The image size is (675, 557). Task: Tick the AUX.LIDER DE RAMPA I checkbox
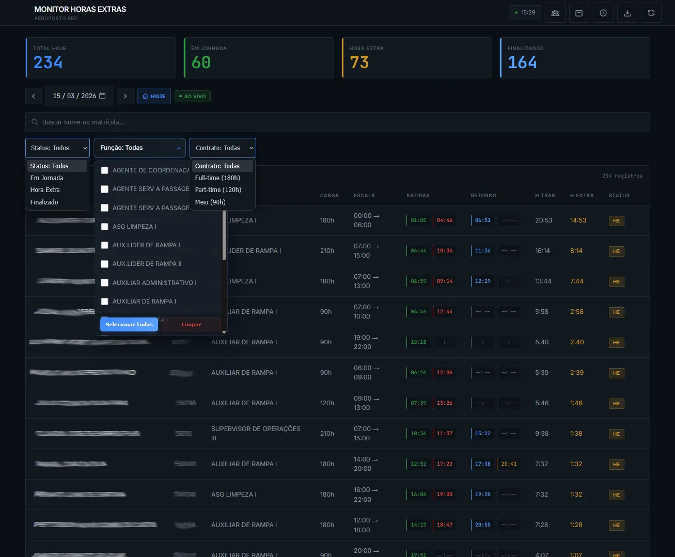104,245
